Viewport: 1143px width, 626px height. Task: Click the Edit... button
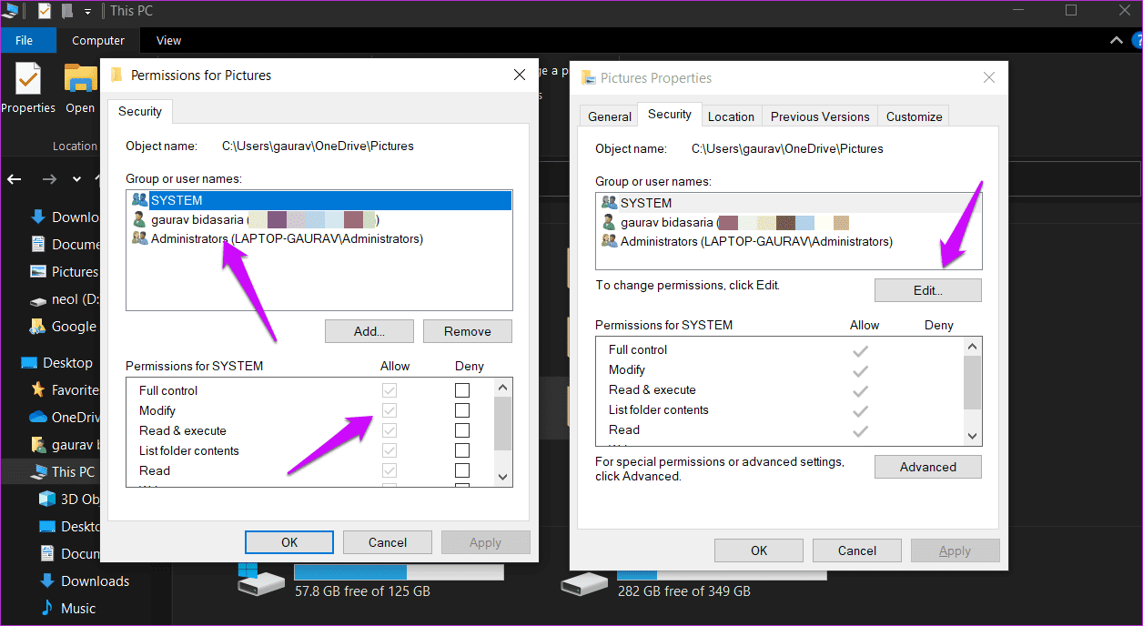point(928,290)
